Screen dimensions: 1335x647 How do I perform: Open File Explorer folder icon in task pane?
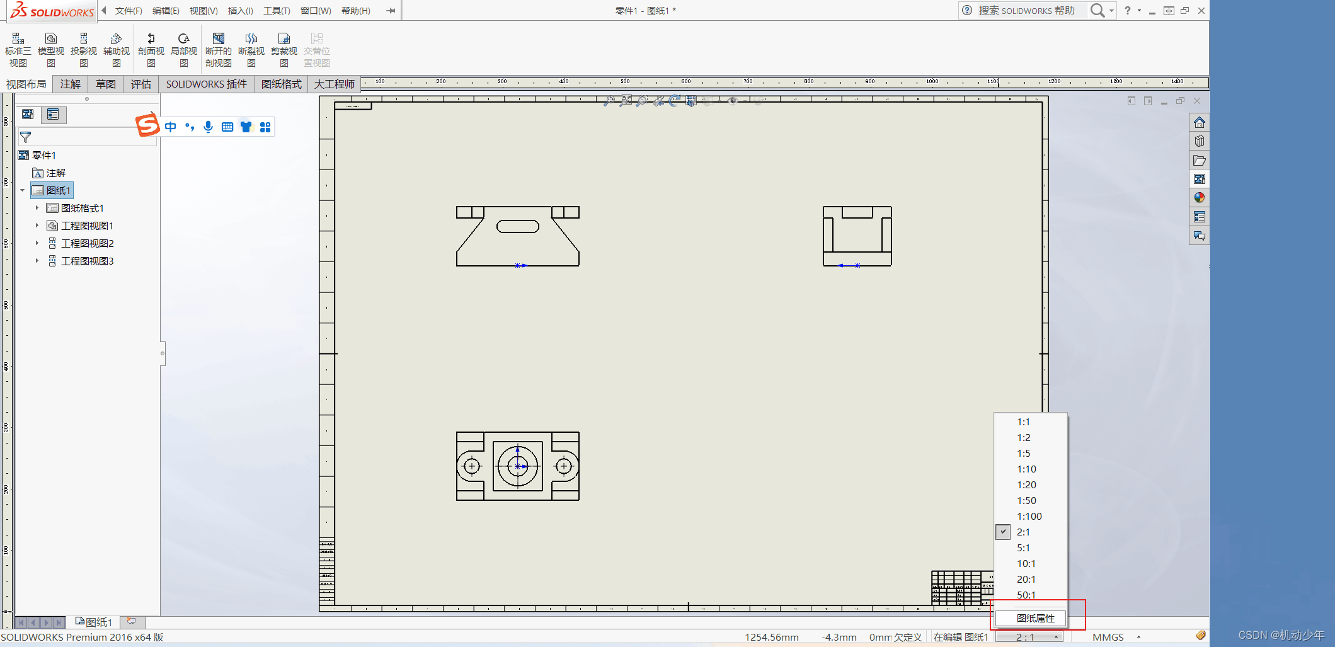1200,160
